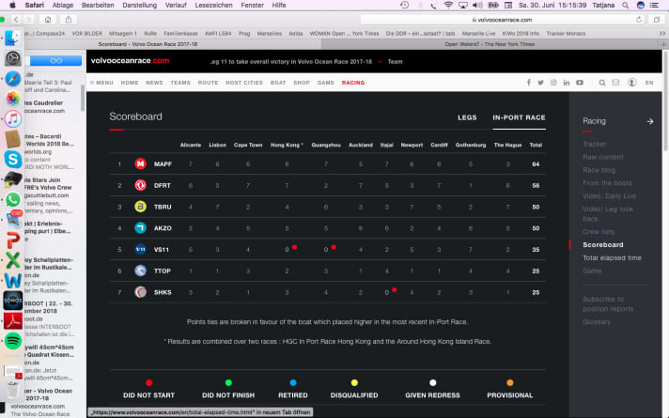The width and height of the screenshot is (669, 418).
Task: Click RACING navigation link
Action: 353,83
